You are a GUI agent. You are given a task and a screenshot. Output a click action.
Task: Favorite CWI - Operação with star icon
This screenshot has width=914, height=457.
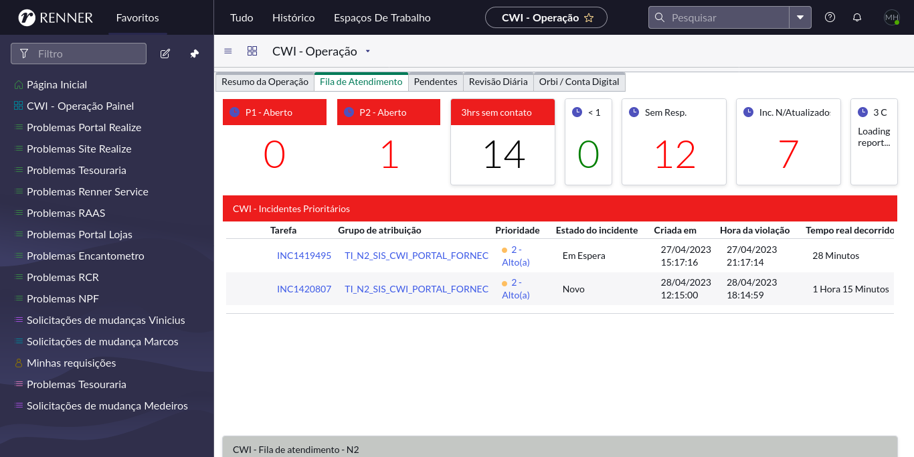click(589, 18)
